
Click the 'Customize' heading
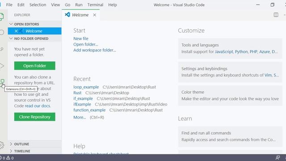click(191, 30)
